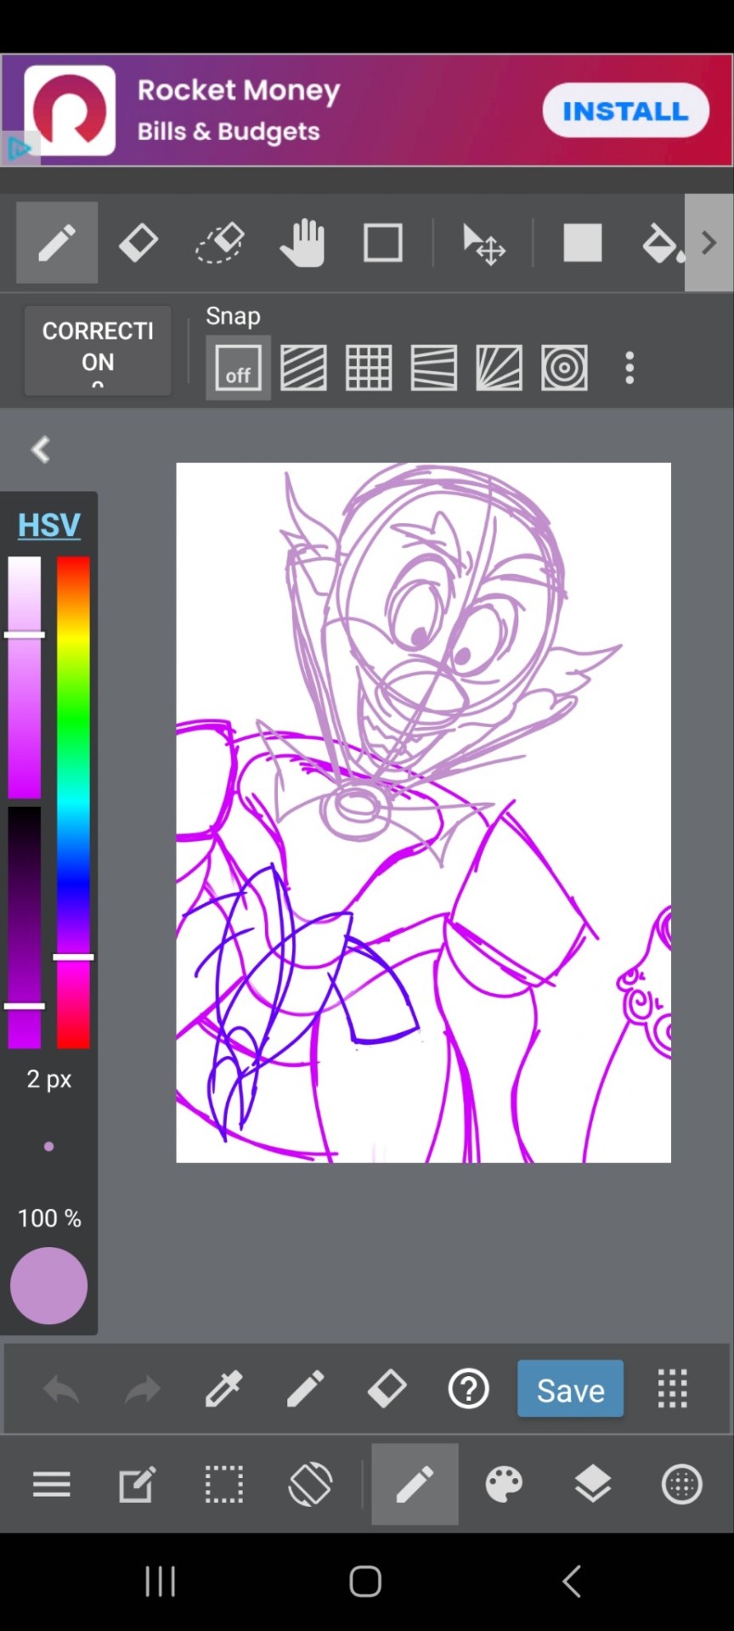Screen dimensions: 734x1631
Task: Open the help question mark
Action: 468,1389
